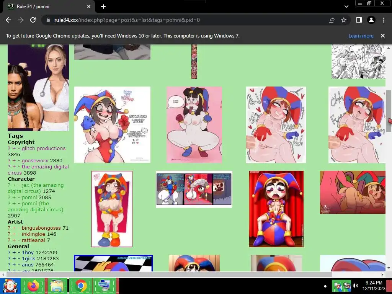Open the 1boy general tag
The height and width of the screenshot is (294, 392).
[28, 253]
